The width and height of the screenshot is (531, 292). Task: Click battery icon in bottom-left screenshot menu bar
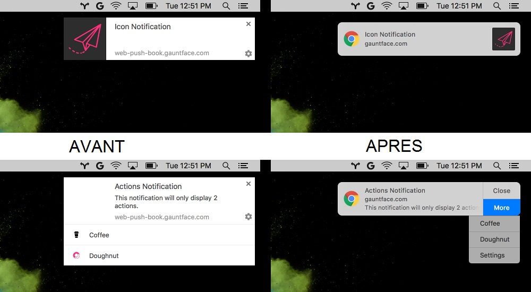151,166
